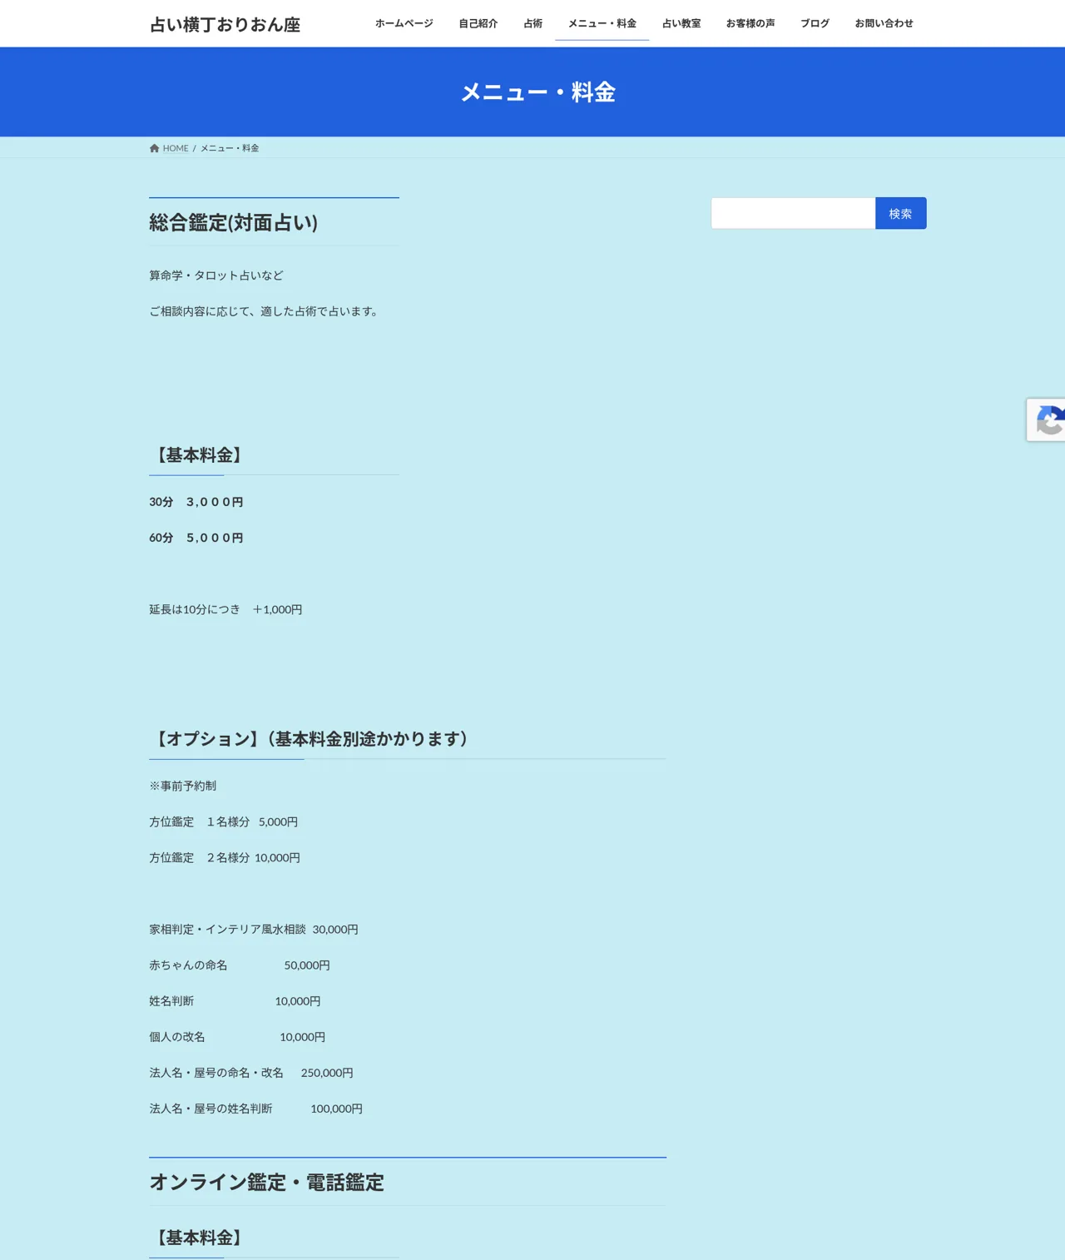Open the reCAPTCHA badge icon

click(1048, 419)
